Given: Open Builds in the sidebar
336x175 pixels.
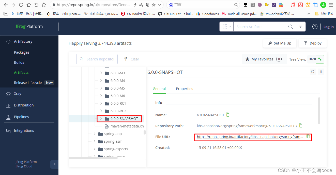Looking at the screenshot, I should (19, 62).
